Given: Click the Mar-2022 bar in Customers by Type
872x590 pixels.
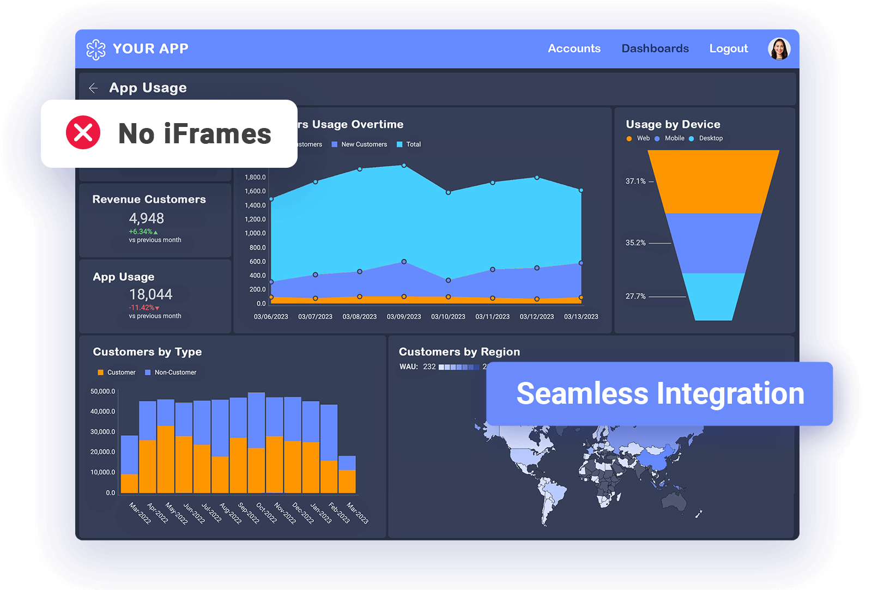Looking at the screenshot, I should point(129,464).
